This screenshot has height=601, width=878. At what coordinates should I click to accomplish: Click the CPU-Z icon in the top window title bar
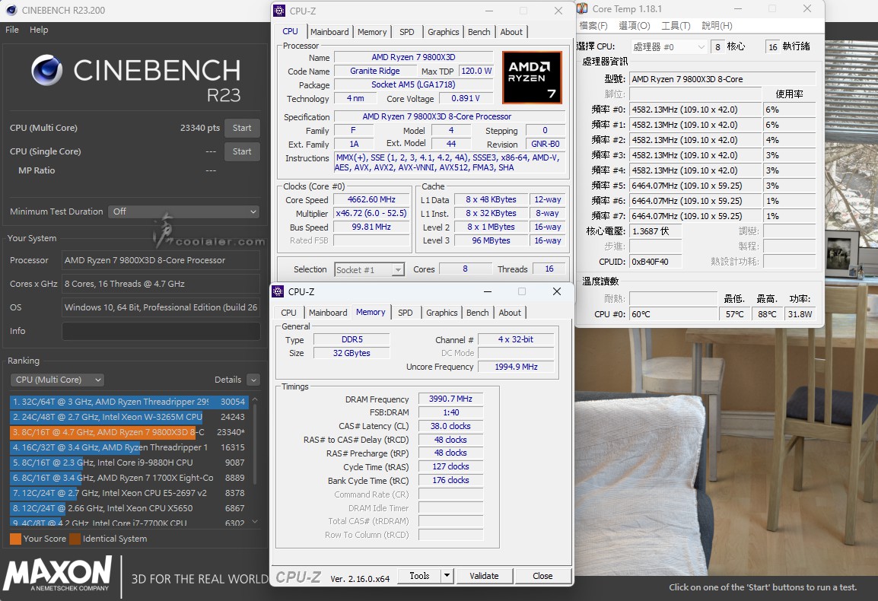click(281, 11)
